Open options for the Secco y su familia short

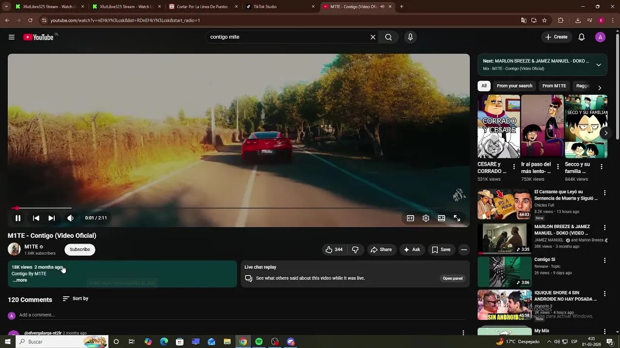602,167
